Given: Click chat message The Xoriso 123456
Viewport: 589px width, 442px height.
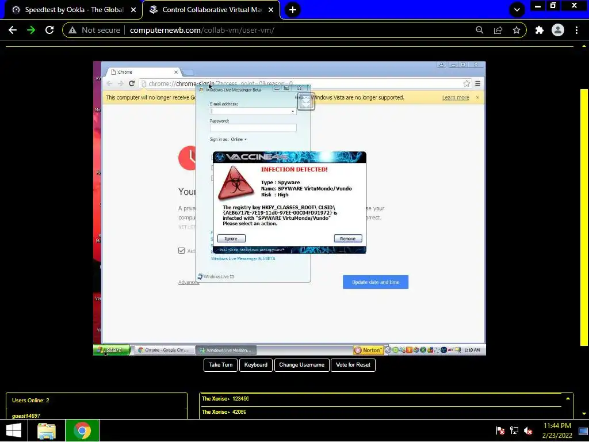Looking at the screenshot, I should pyautogui.click(x=225, y=398).
